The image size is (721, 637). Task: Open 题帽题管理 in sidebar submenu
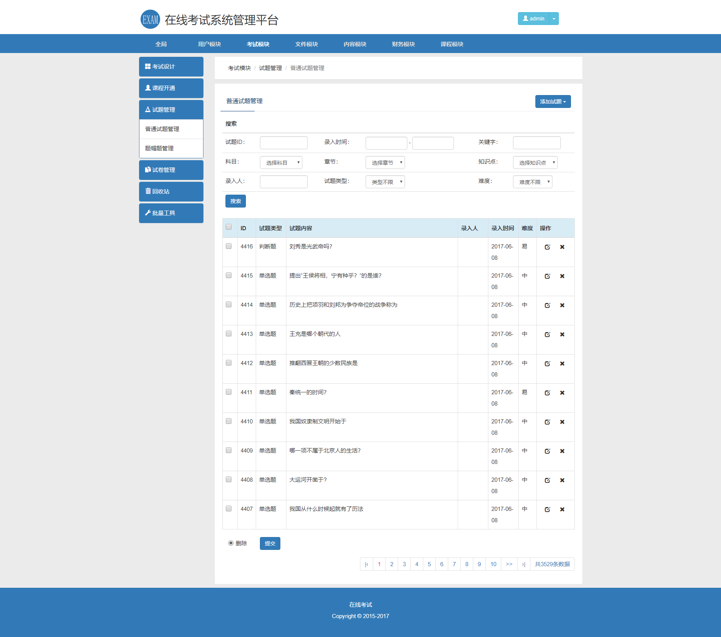point(160,148)
